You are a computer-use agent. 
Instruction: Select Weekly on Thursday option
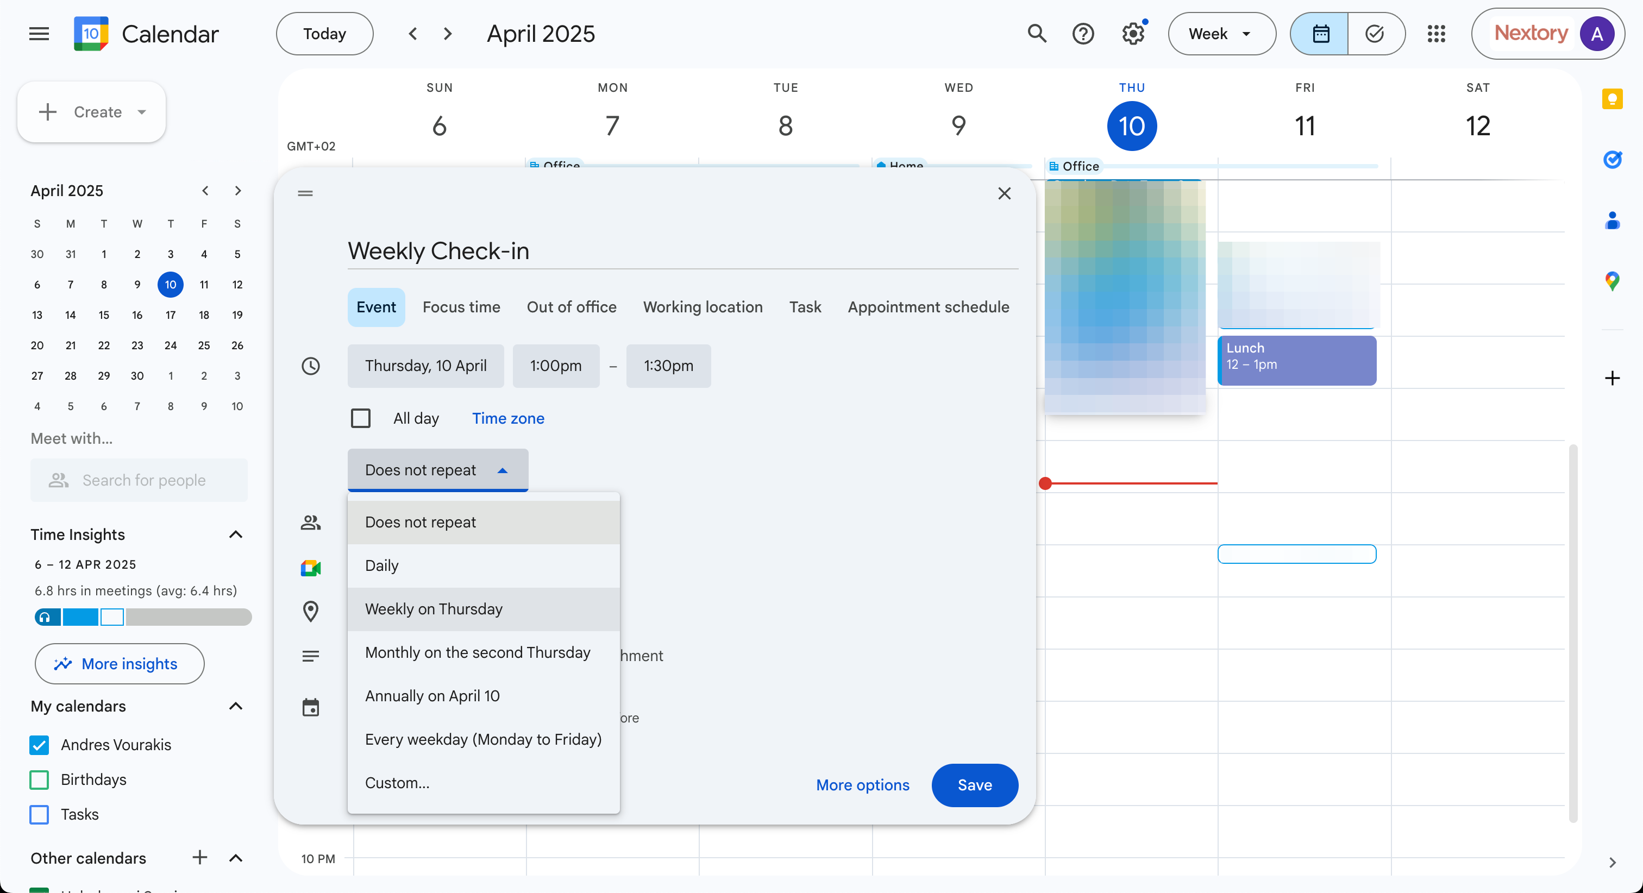click(x=434, y=609)
